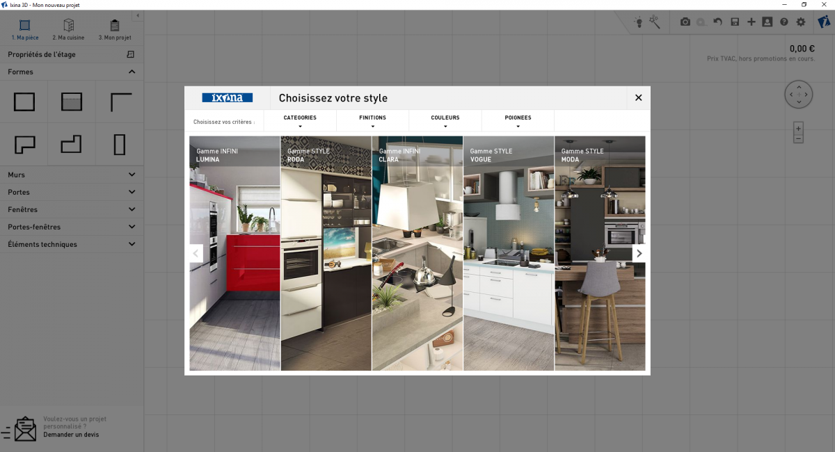Click the camera snapshot icon
The image size is (835, 452).
pos(685,22)
